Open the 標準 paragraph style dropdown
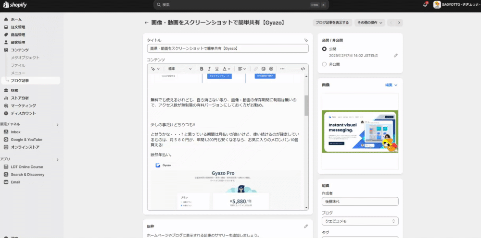This screenshot has height=238, width=481. click(x=180, y=69)
